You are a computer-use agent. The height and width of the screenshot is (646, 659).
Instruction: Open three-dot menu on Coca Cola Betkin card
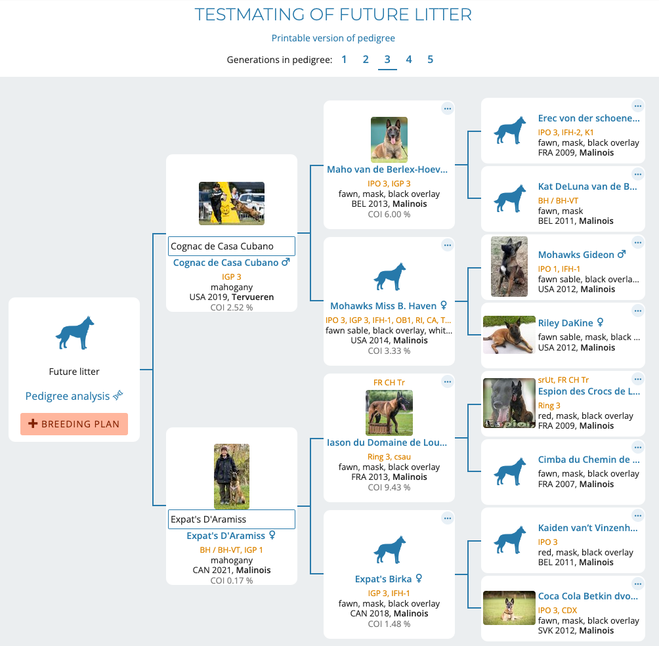637,584
